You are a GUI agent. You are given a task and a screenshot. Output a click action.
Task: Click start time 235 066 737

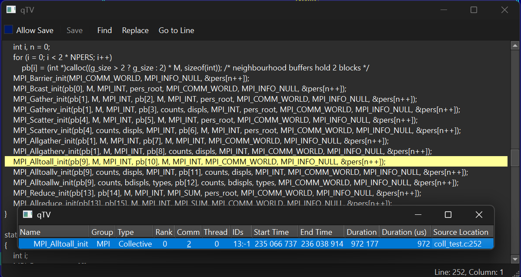click(275, 244)
